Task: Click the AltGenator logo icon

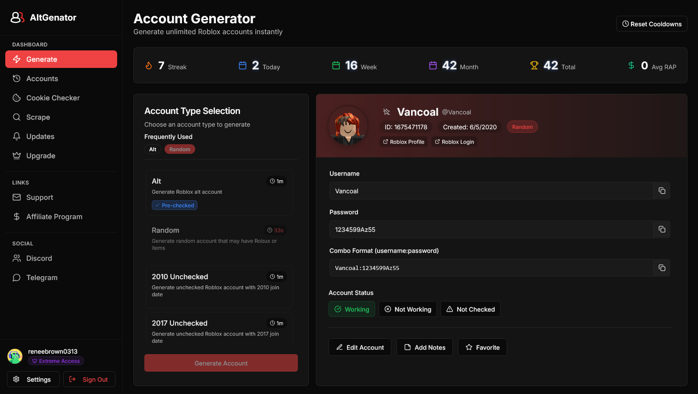Action: (x=17, y=18)
